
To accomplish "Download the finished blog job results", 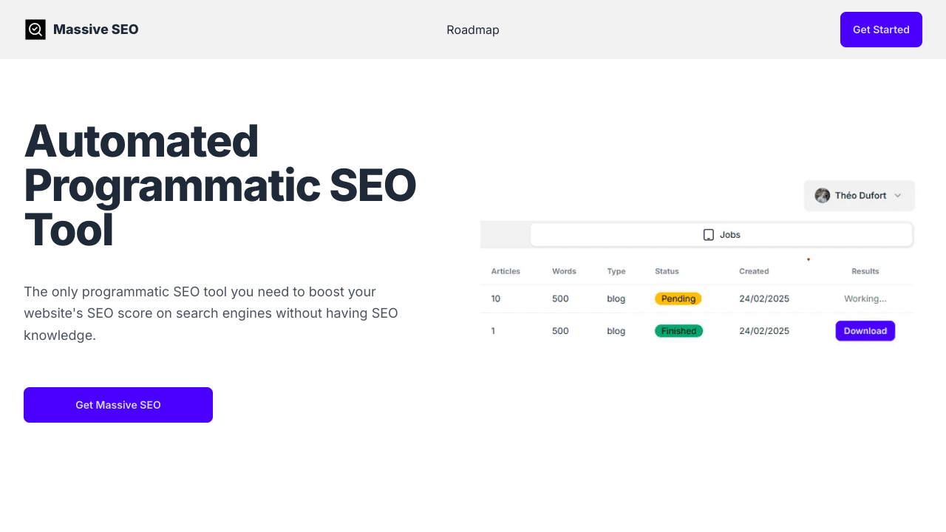I will point(865,330).
